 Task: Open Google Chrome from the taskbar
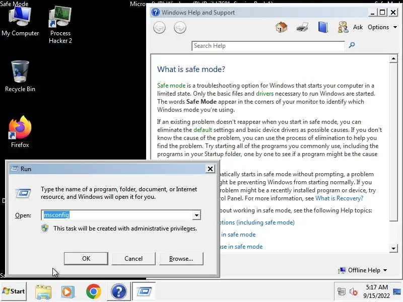click(x=94, y=291)
